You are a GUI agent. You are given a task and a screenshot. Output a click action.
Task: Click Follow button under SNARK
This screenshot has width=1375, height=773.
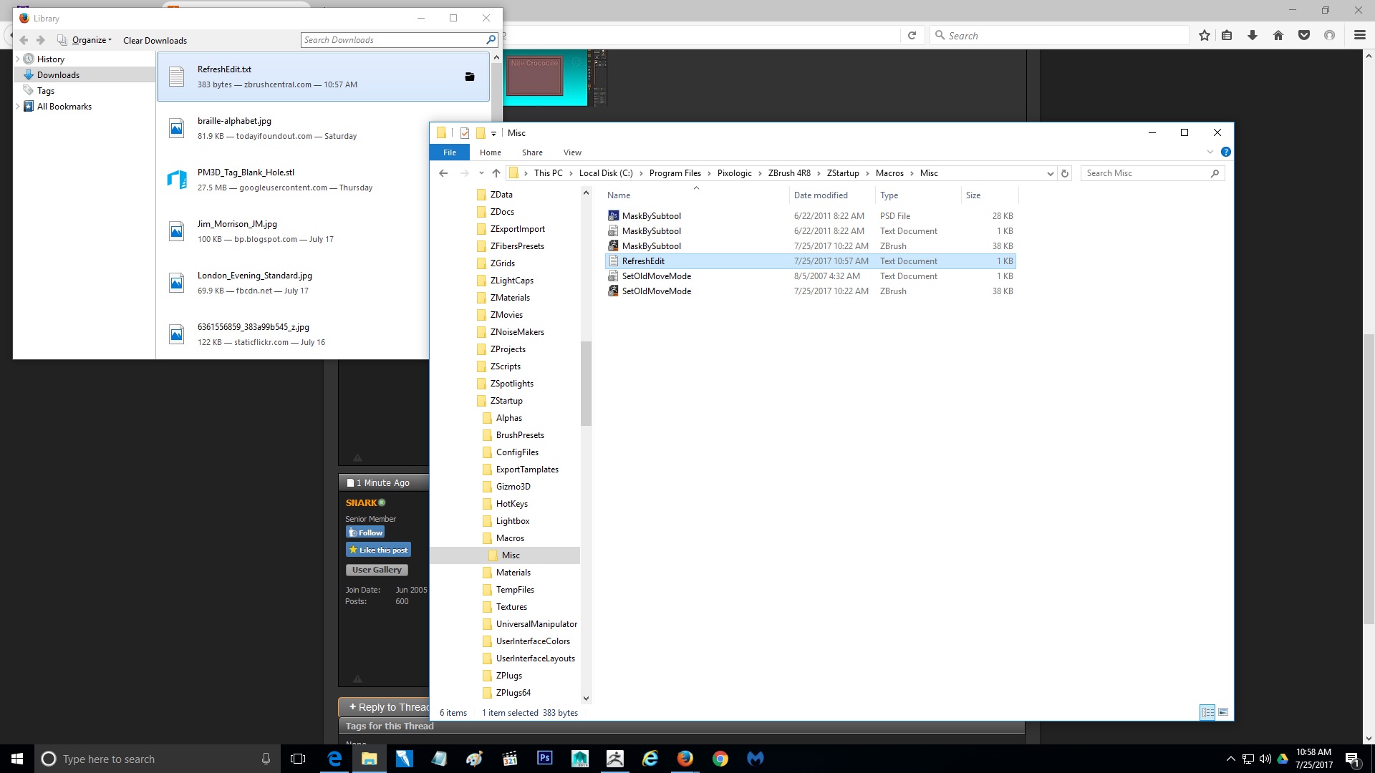pos(366,532)
